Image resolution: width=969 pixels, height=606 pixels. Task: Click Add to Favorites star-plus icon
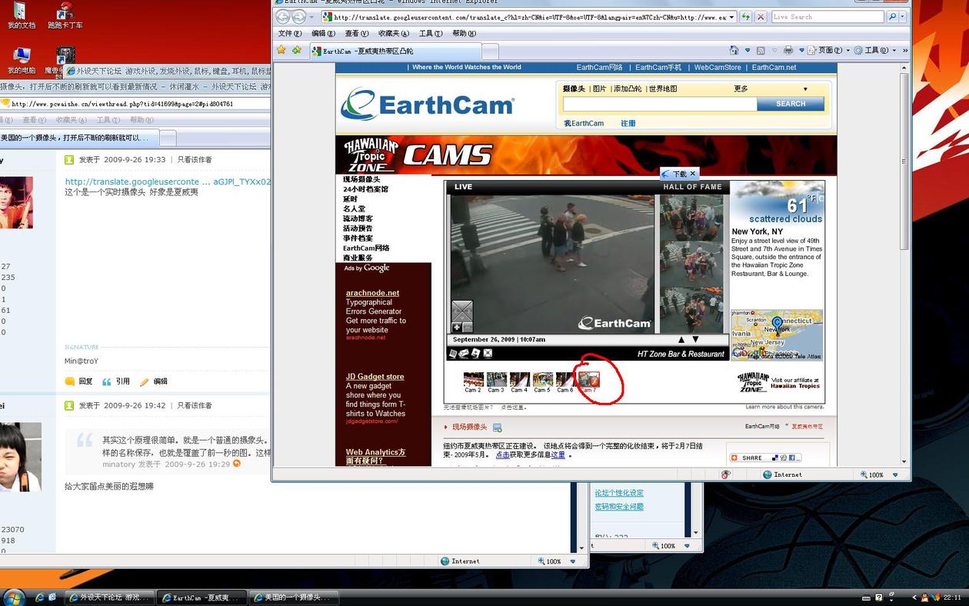point(297,50)
